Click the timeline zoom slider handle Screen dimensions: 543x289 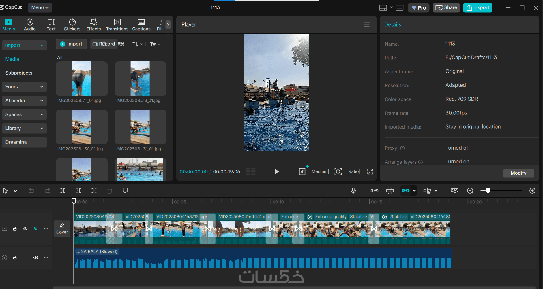point(488,190)
